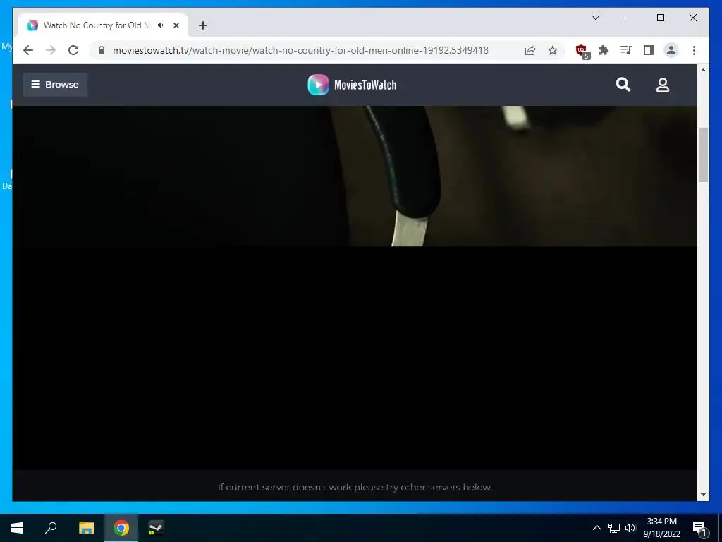The image size is (722, 542).
Task: Bookmark this tab with the star
Action: pyautogui.click(x=553, y=50)
